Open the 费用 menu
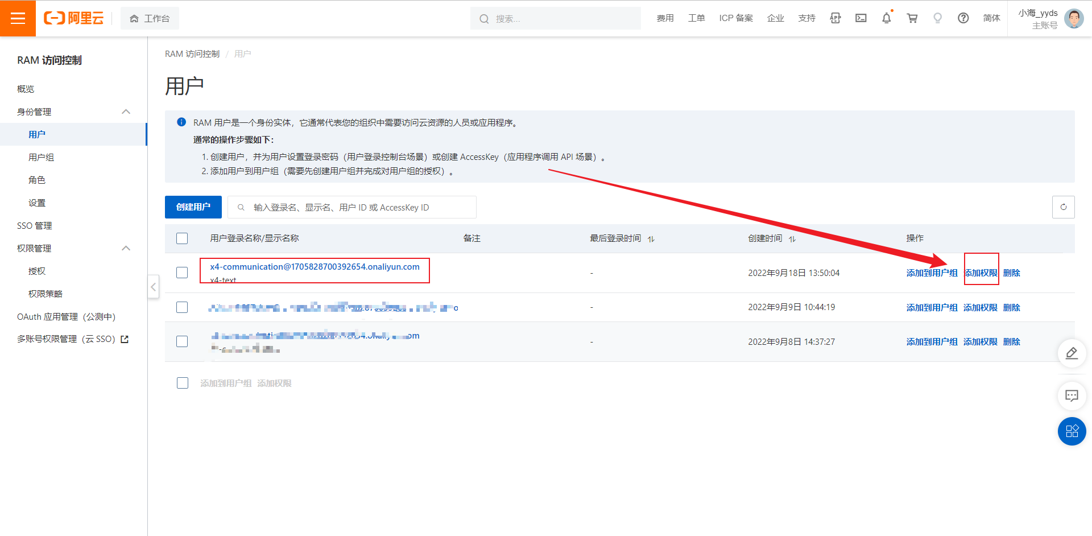The height and width of the screenshot is (536, 1092). point(665,18)
